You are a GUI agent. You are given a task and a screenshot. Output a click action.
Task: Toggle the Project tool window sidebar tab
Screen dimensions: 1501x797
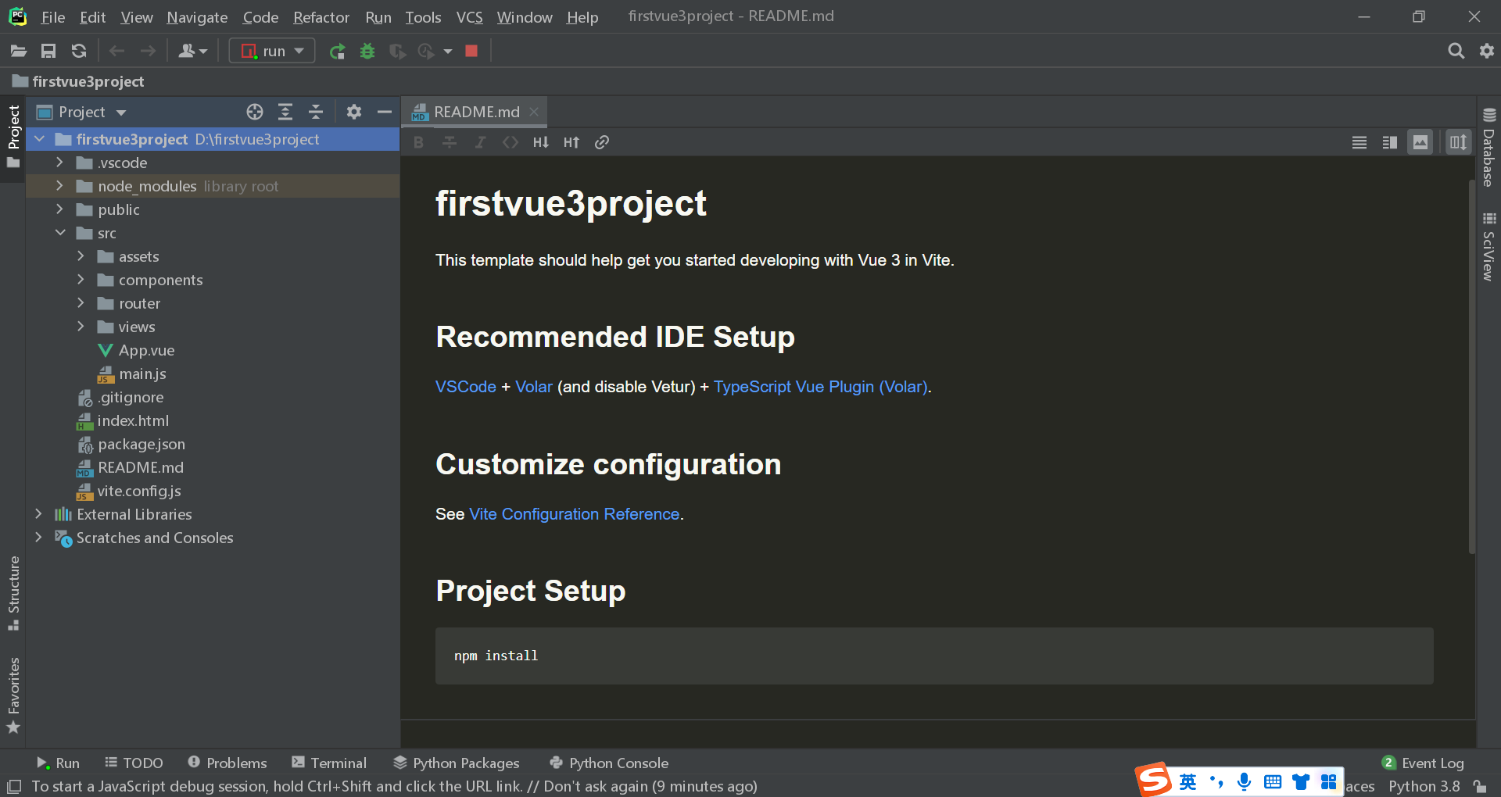[13, 137]
